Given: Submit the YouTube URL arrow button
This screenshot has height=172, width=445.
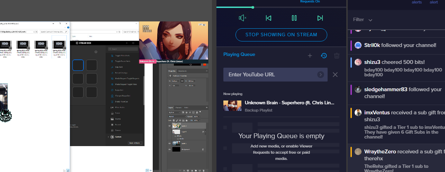Looking at the screenshot, I should point(321,75).
